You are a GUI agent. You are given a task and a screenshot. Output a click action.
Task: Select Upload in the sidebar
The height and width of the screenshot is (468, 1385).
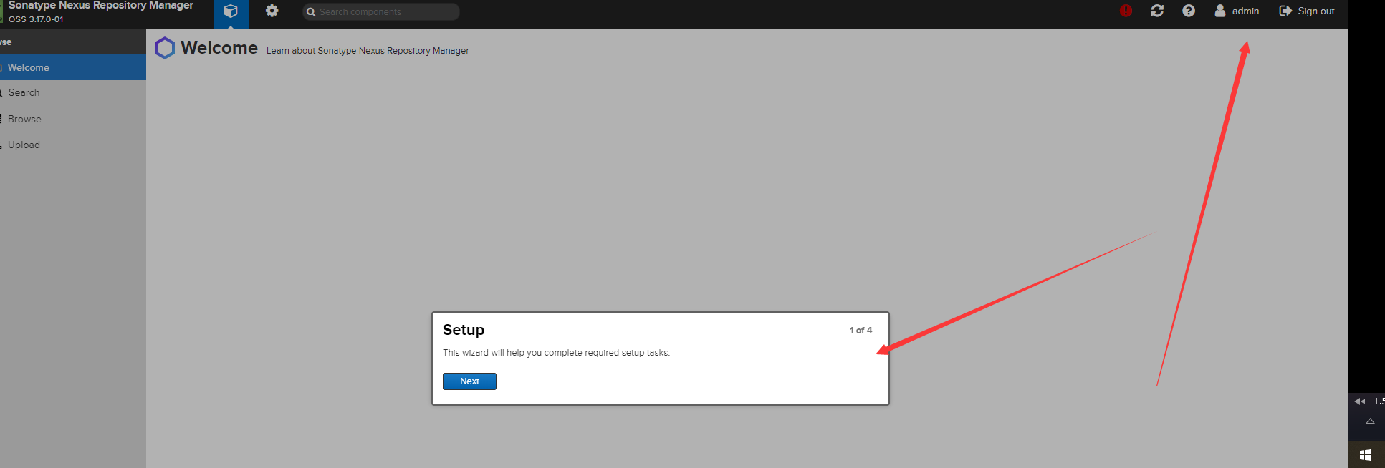[73, 145]
